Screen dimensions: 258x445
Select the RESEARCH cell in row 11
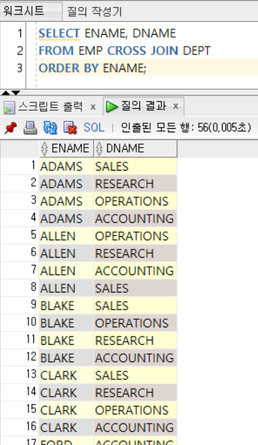pos(135,341)
